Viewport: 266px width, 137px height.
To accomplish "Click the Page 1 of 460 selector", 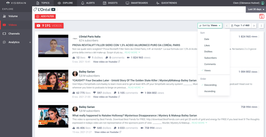I will 240,25.
